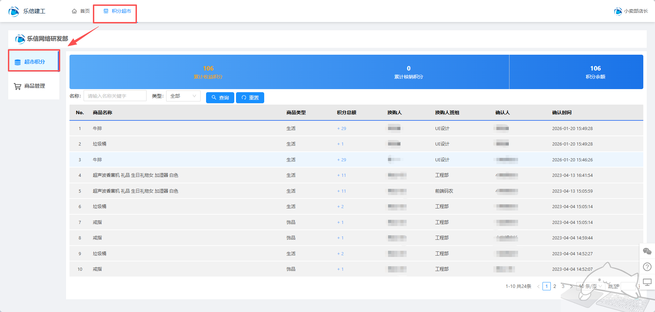The height and width of the screenshot is (312, 655).
Task: Go to next page using right arrow
Action: (x=571, y=286)
